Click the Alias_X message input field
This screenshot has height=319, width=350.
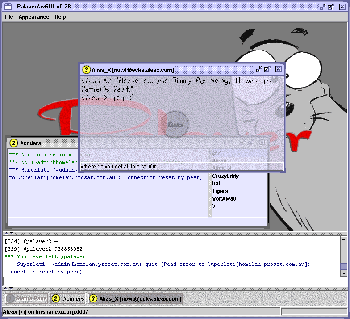click(x=182, y=166)
